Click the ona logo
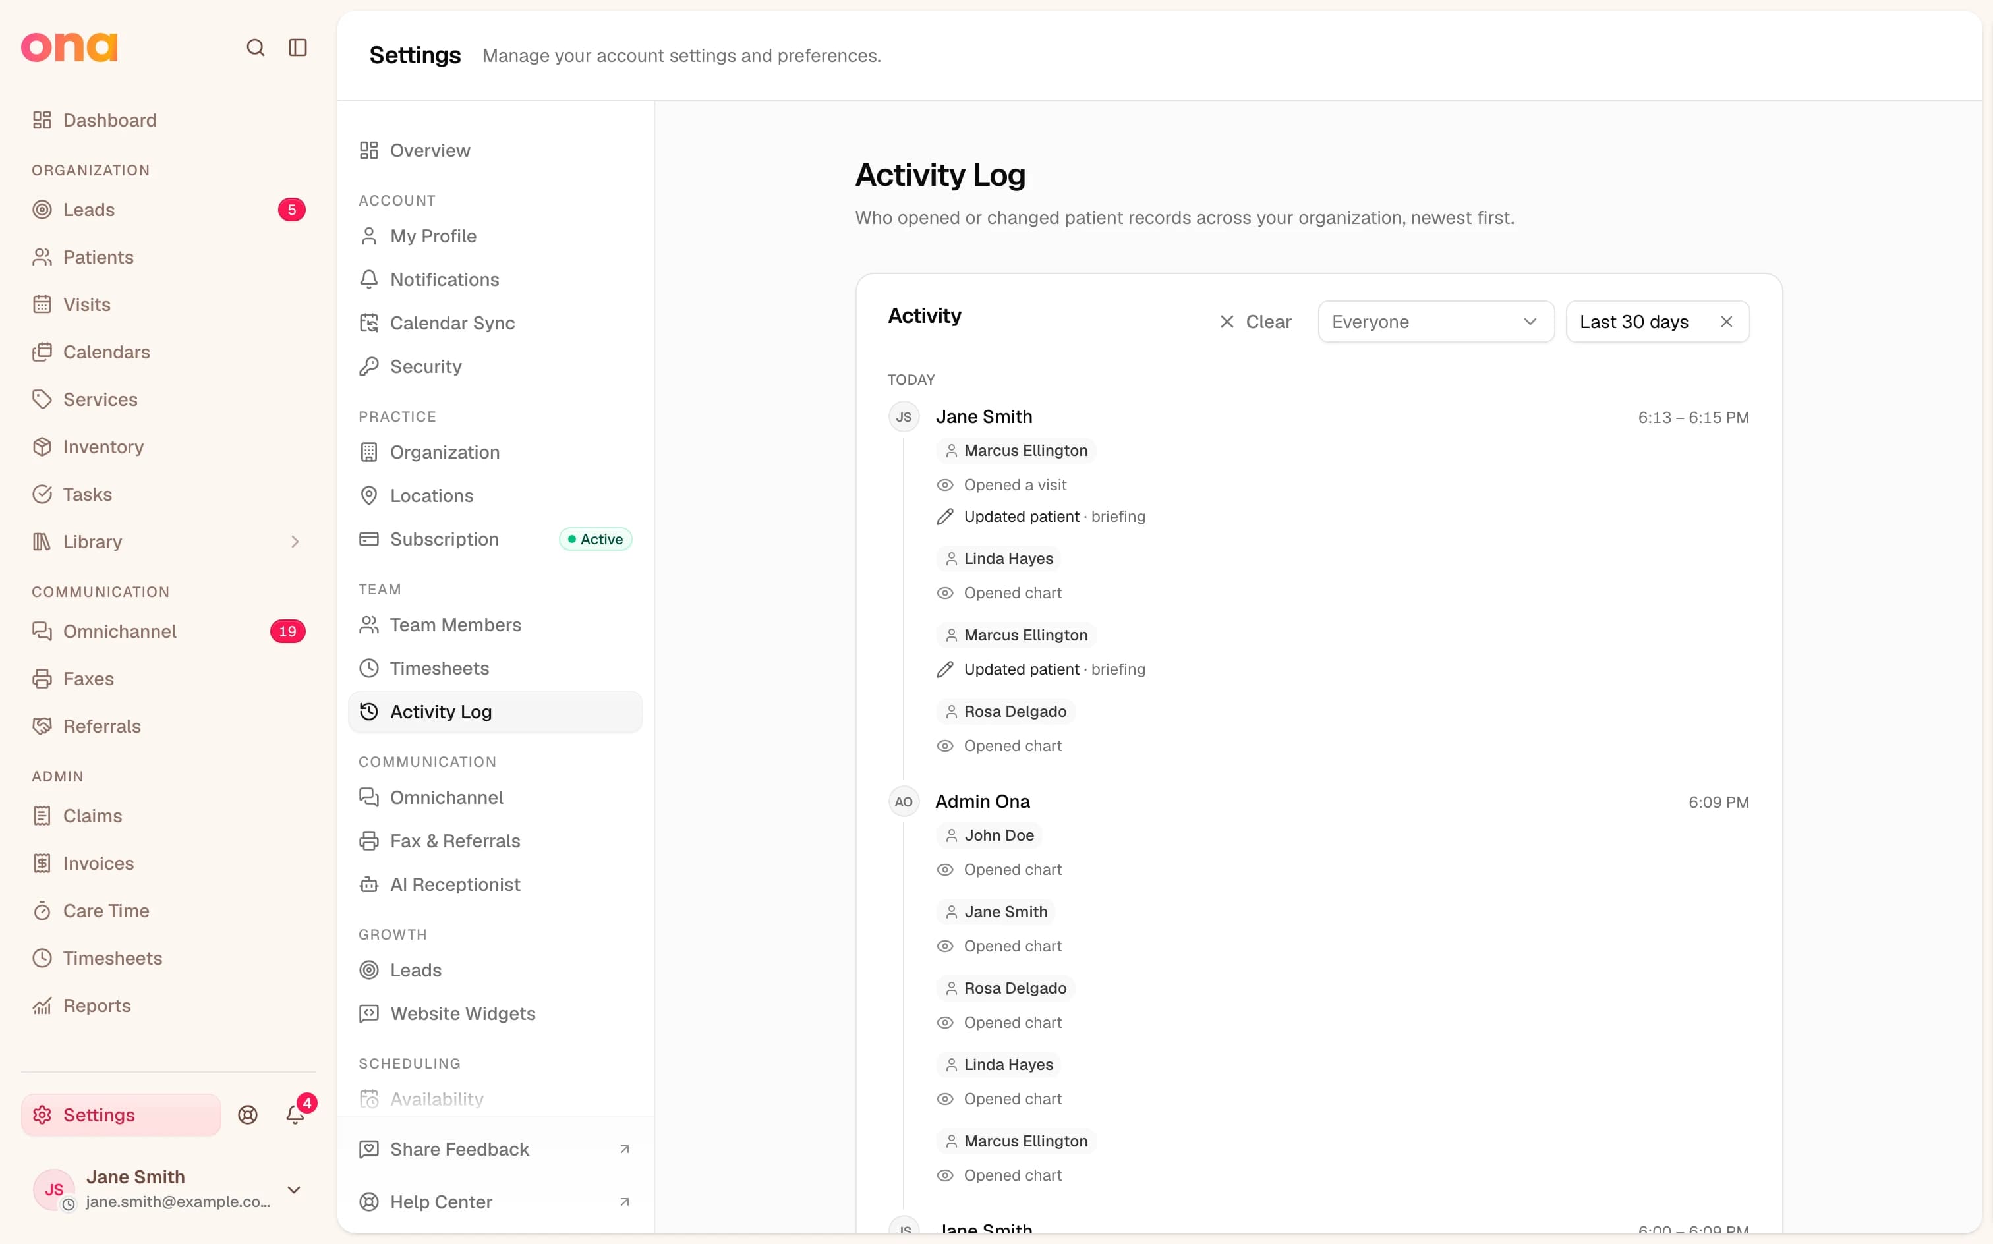The height and width of the screenshot is (1244, 1993). [70, 47]
